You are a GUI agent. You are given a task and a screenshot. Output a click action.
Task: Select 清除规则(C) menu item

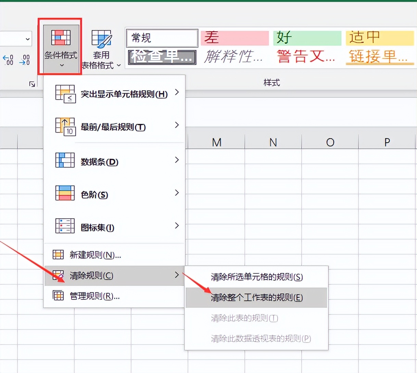click(x=114, y=275)
